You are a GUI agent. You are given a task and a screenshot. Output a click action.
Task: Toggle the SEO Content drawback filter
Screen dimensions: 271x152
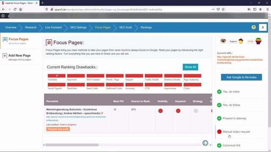(x=95, y=76)
